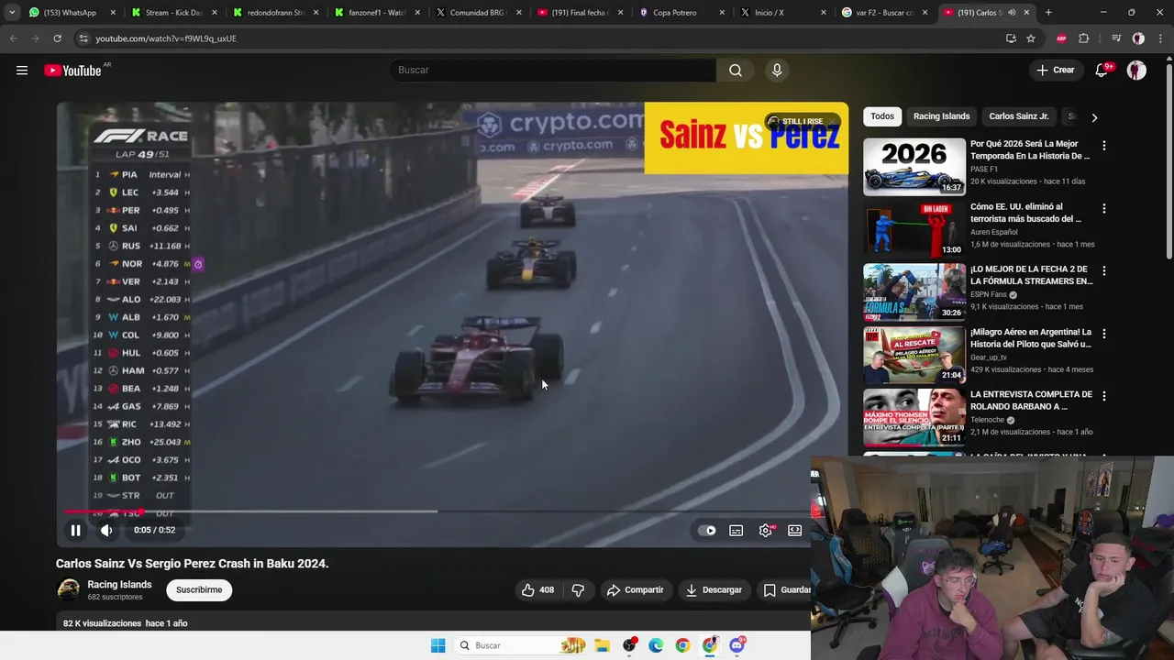Viewport: 1174px width, 660px height.
Task: Open the YouTube hamburger guide menu
Action: pyautogui.click(x=22, y=71)
